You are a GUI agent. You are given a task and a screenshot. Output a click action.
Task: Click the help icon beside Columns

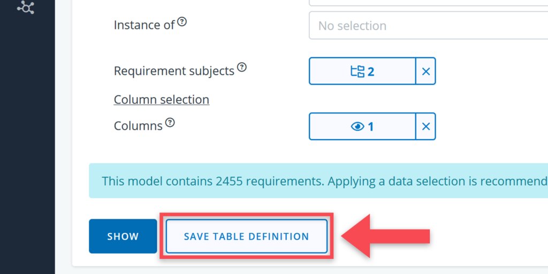tap(170, 123)
